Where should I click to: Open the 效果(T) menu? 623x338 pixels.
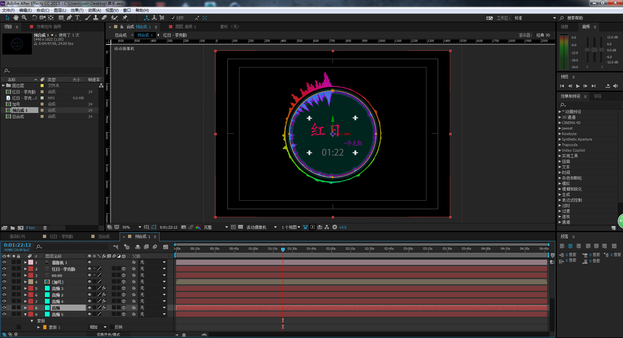pos(77,10)
